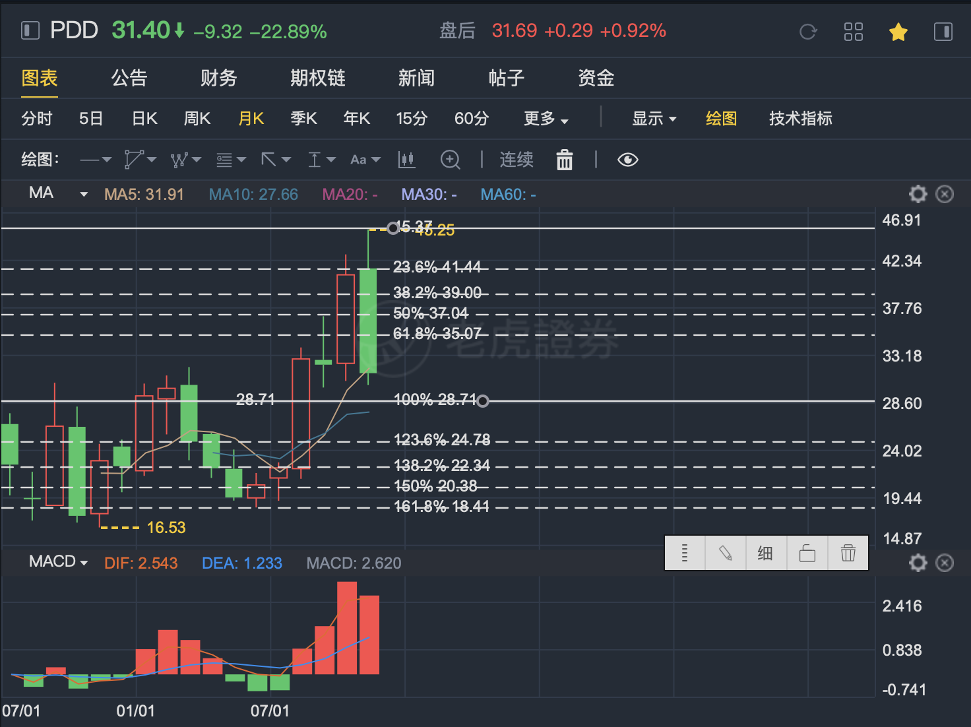Toggle the left sidebar panel icon beside PDD
971x727 pixels.
(30, 30)
